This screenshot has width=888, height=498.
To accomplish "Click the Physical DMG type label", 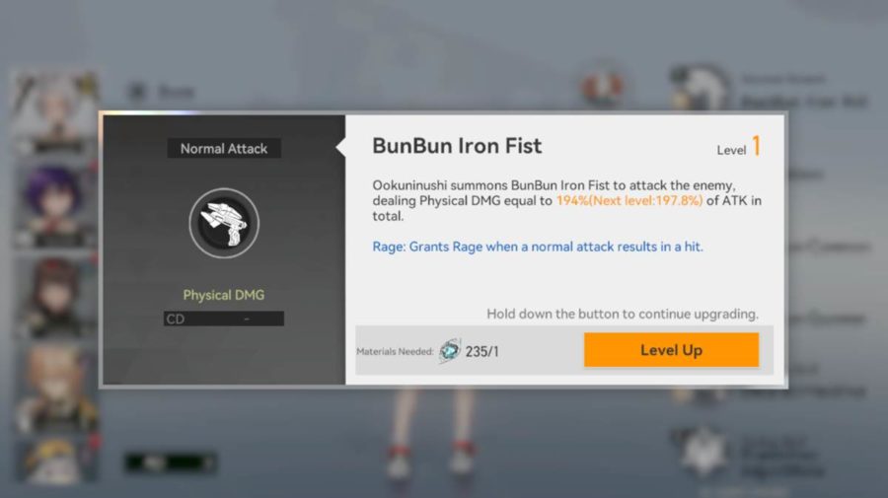I will (x=224, y=295).
